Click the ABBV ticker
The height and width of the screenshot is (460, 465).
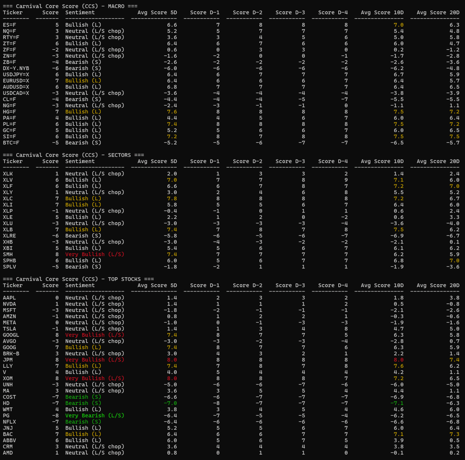pos(9,440)
